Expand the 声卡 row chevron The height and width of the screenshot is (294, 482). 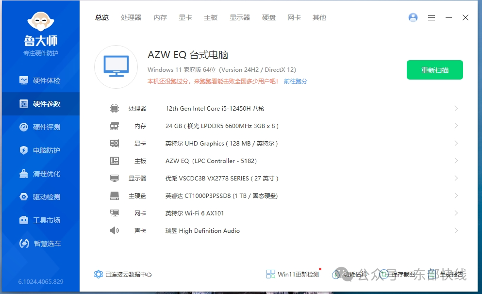tap(456, 230)
